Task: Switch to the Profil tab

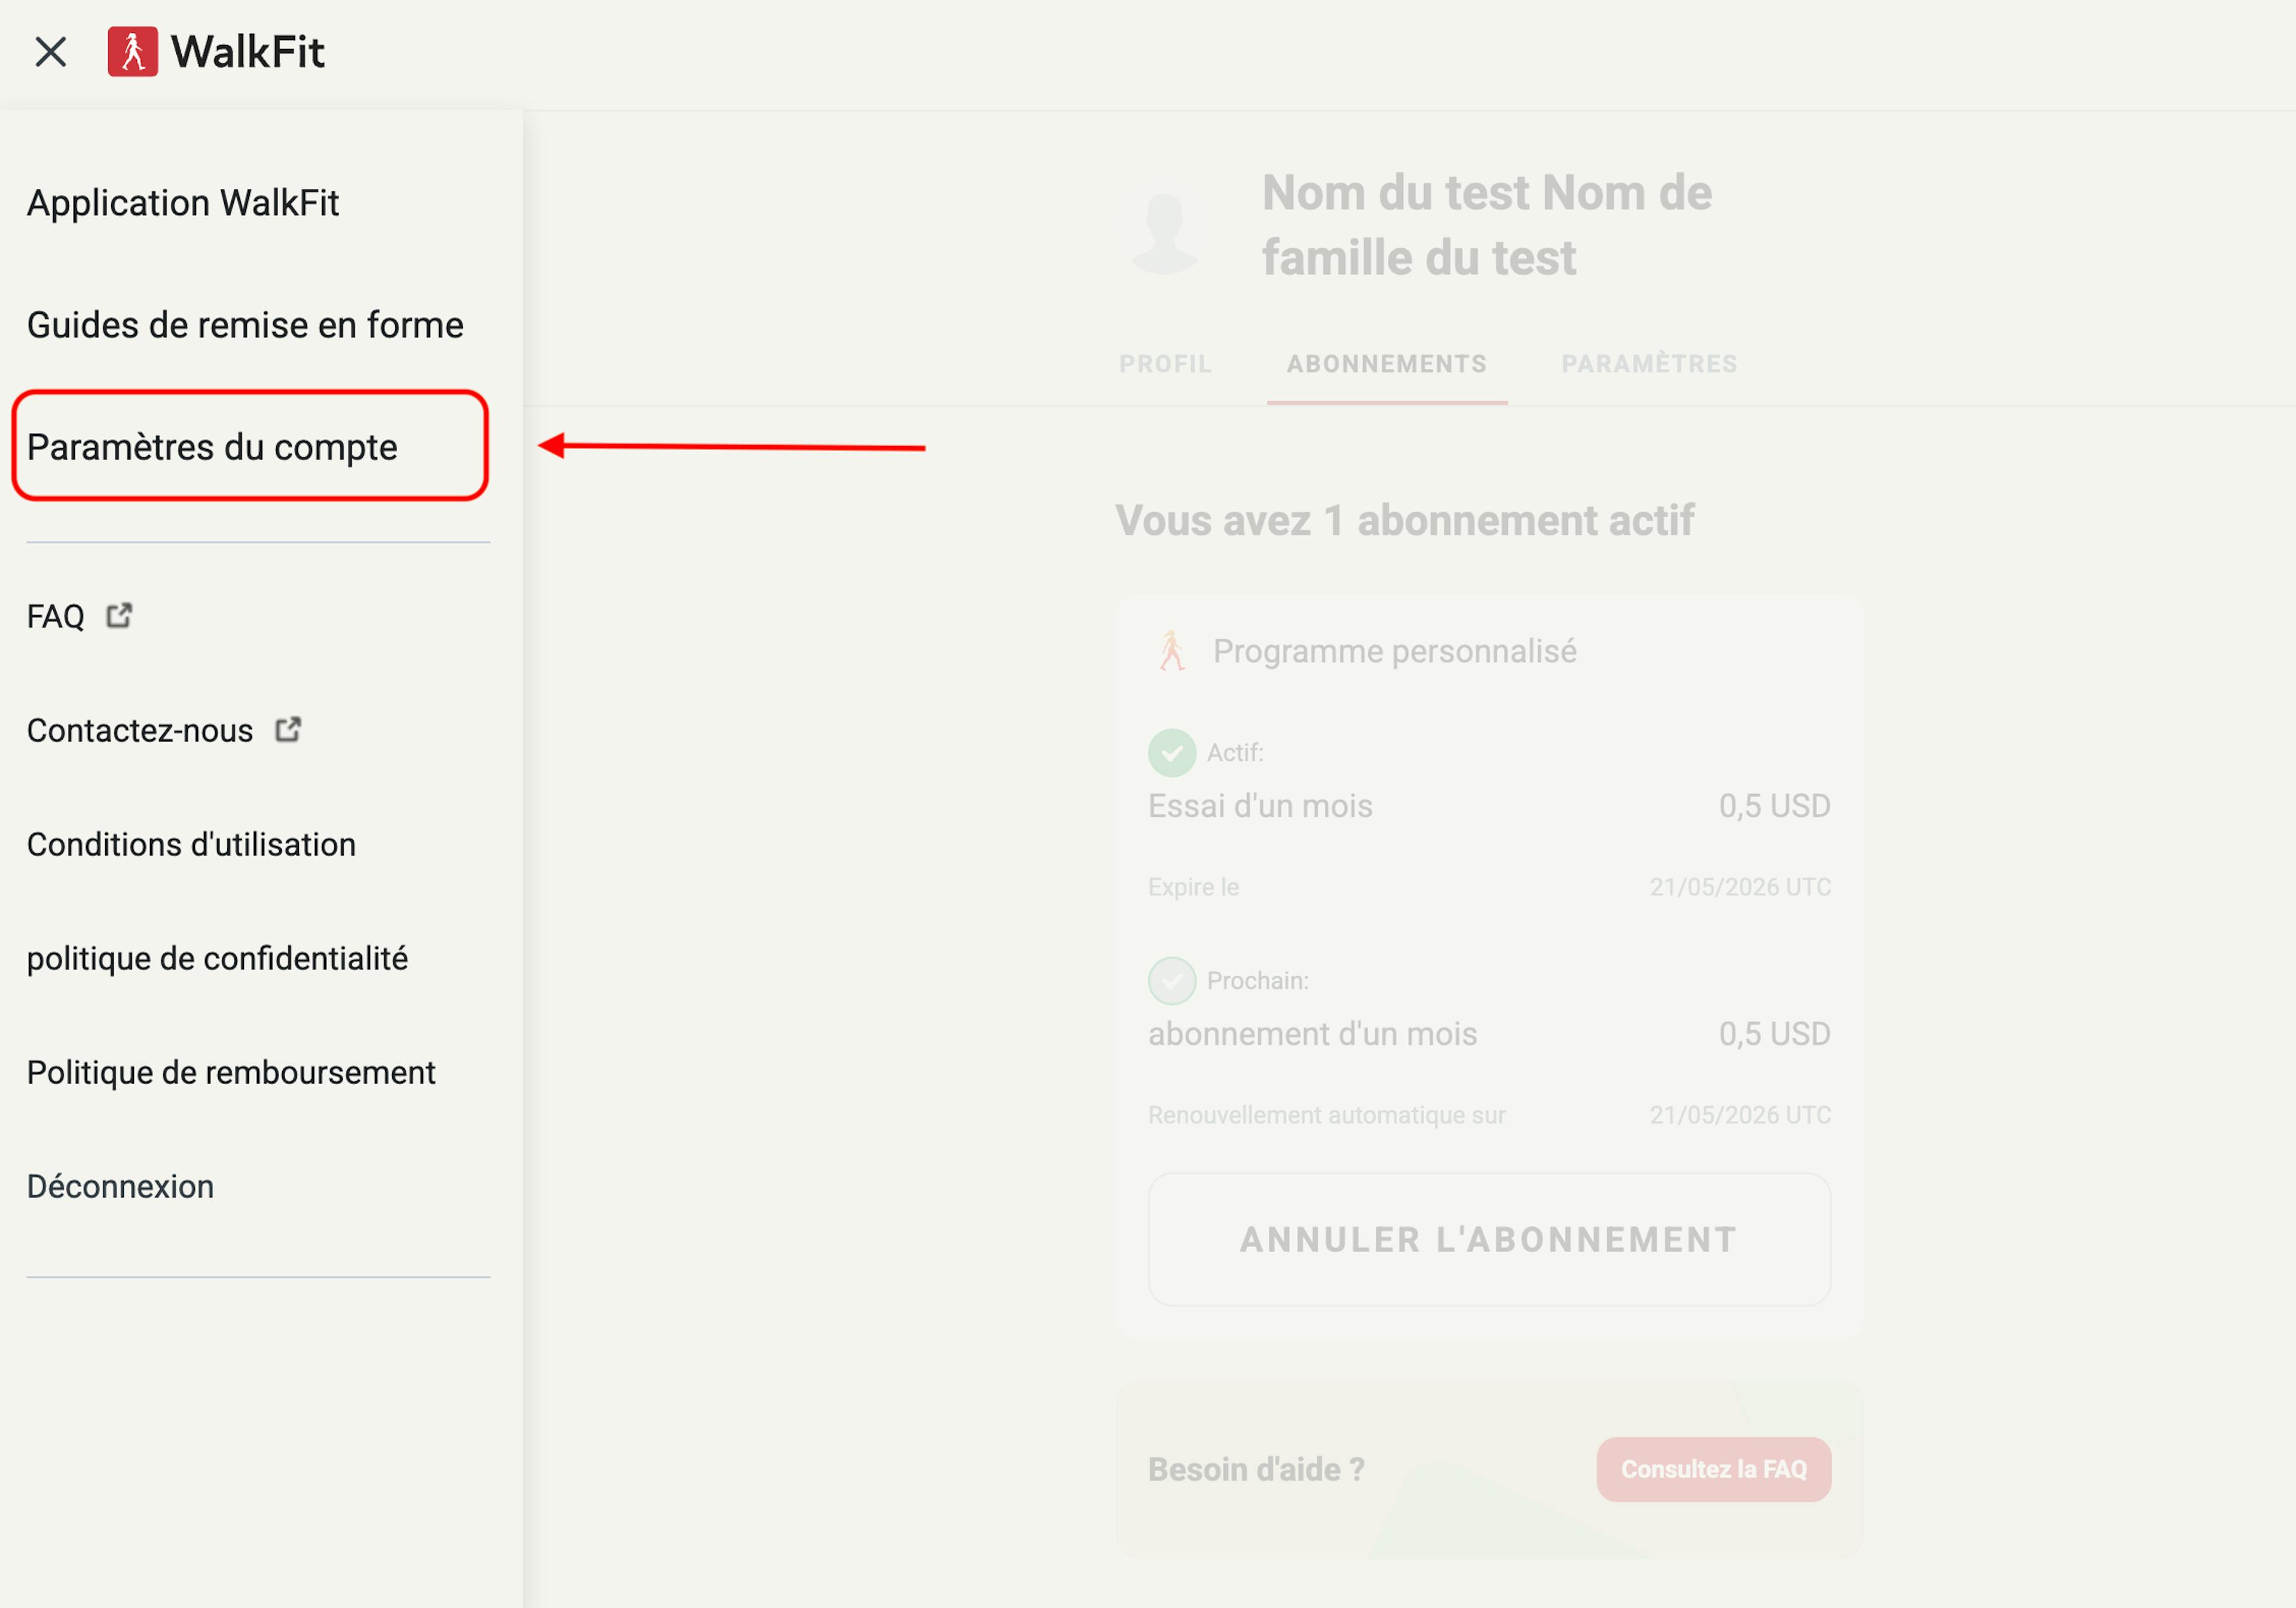Action: coord(1165,364)
